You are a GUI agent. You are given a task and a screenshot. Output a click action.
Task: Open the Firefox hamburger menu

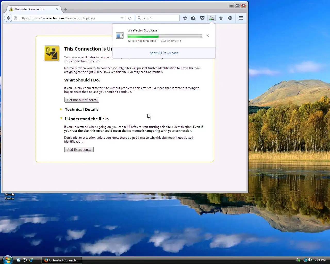click(241, 18)
